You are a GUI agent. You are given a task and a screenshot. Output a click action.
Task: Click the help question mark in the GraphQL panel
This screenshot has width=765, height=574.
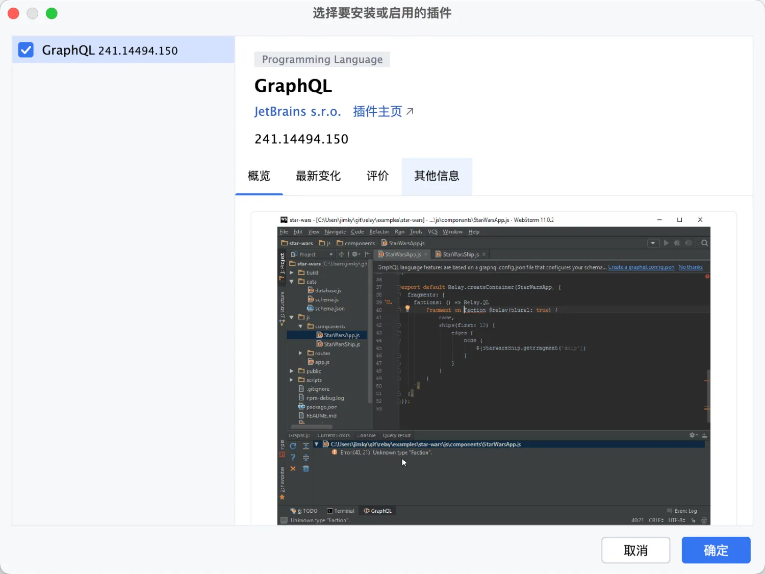pyautogui.click(x=293, y=458)
